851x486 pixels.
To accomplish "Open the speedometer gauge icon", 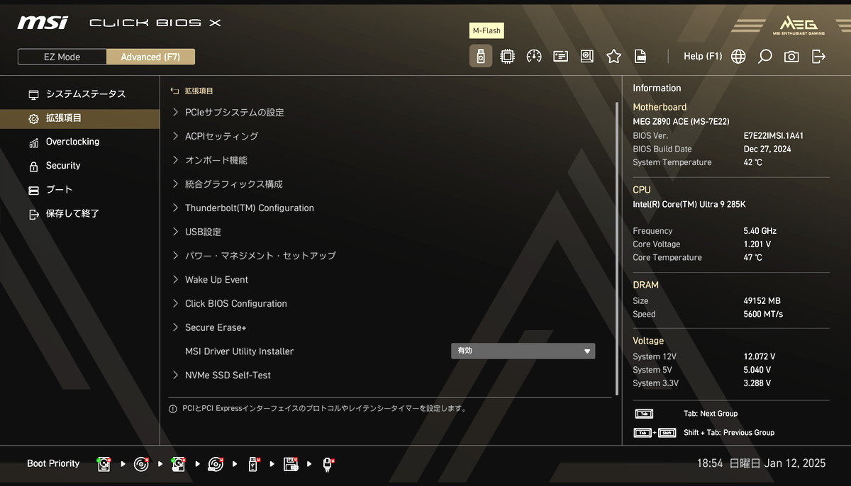I will [x=534, y=56].
